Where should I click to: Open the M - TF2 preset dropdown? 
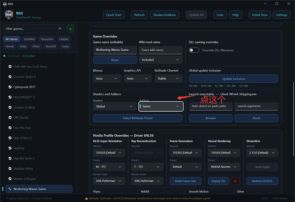tap(109, 167)
